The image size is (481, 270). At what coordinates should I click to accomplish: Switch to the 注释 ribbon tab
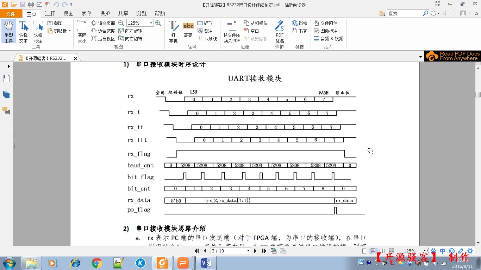pos(50,13)
